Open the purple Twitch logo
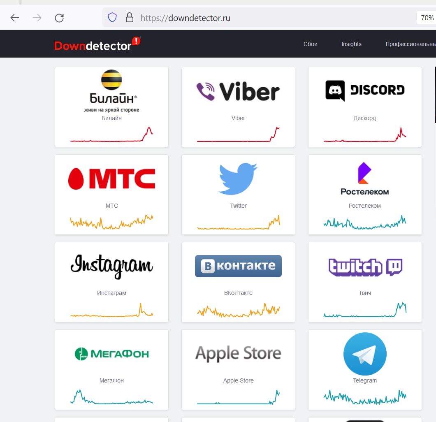The image size is (436, 422). coord(365,267)
